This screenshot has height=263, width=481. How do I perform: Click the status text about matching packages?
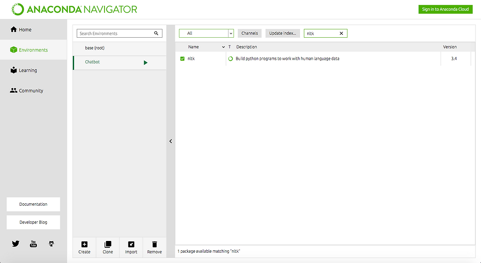[x=209, y=251]
